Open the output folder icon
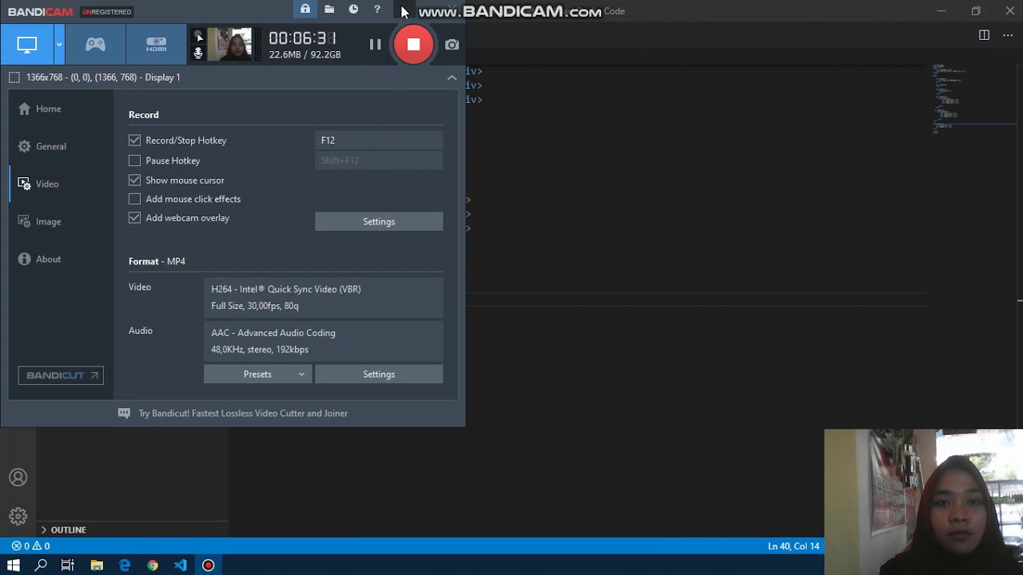The width and height of the screenshot is (1023, 575). [329, 10]
